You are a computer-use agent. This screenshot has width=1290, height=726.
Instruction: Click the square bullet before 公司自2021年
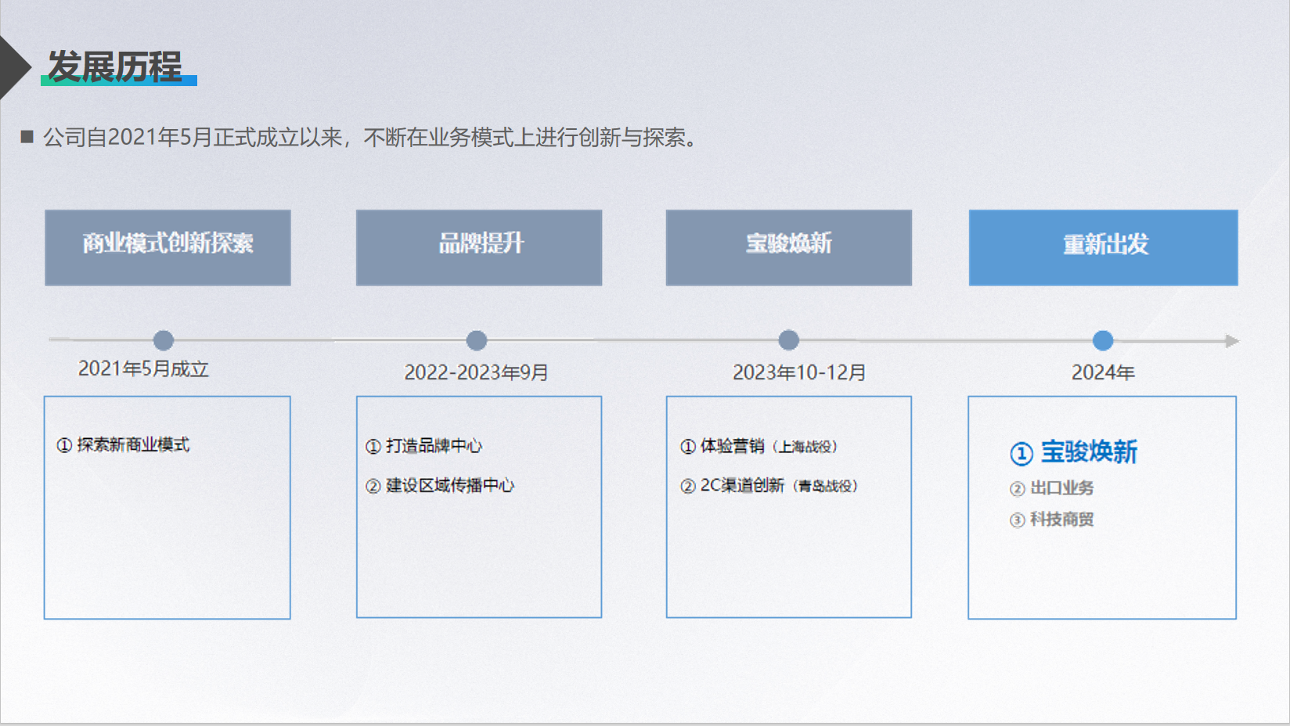pyautogui.click(x=27, y=138)
